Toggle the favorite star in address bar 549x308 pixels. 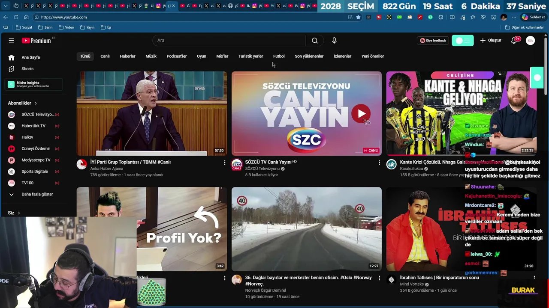(x=358, y=17)
